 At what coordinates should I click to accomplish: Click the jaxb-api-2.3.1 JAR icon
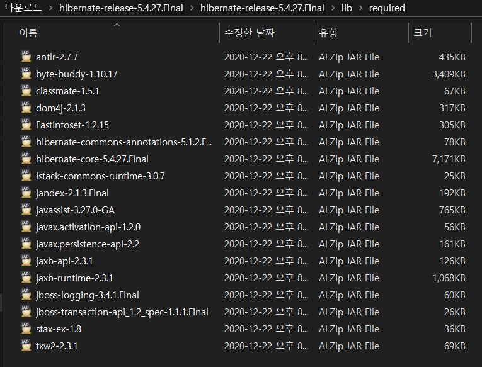coord(26,261)
